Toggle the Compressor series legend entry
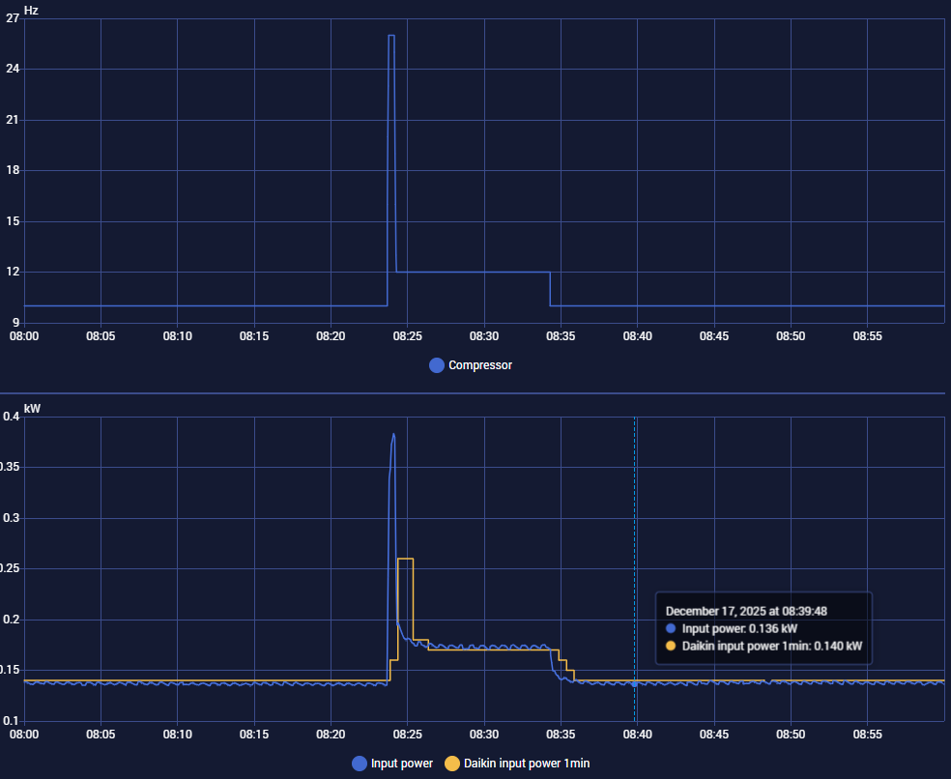This screenshot has height=779, width=951. pos(471,365)
